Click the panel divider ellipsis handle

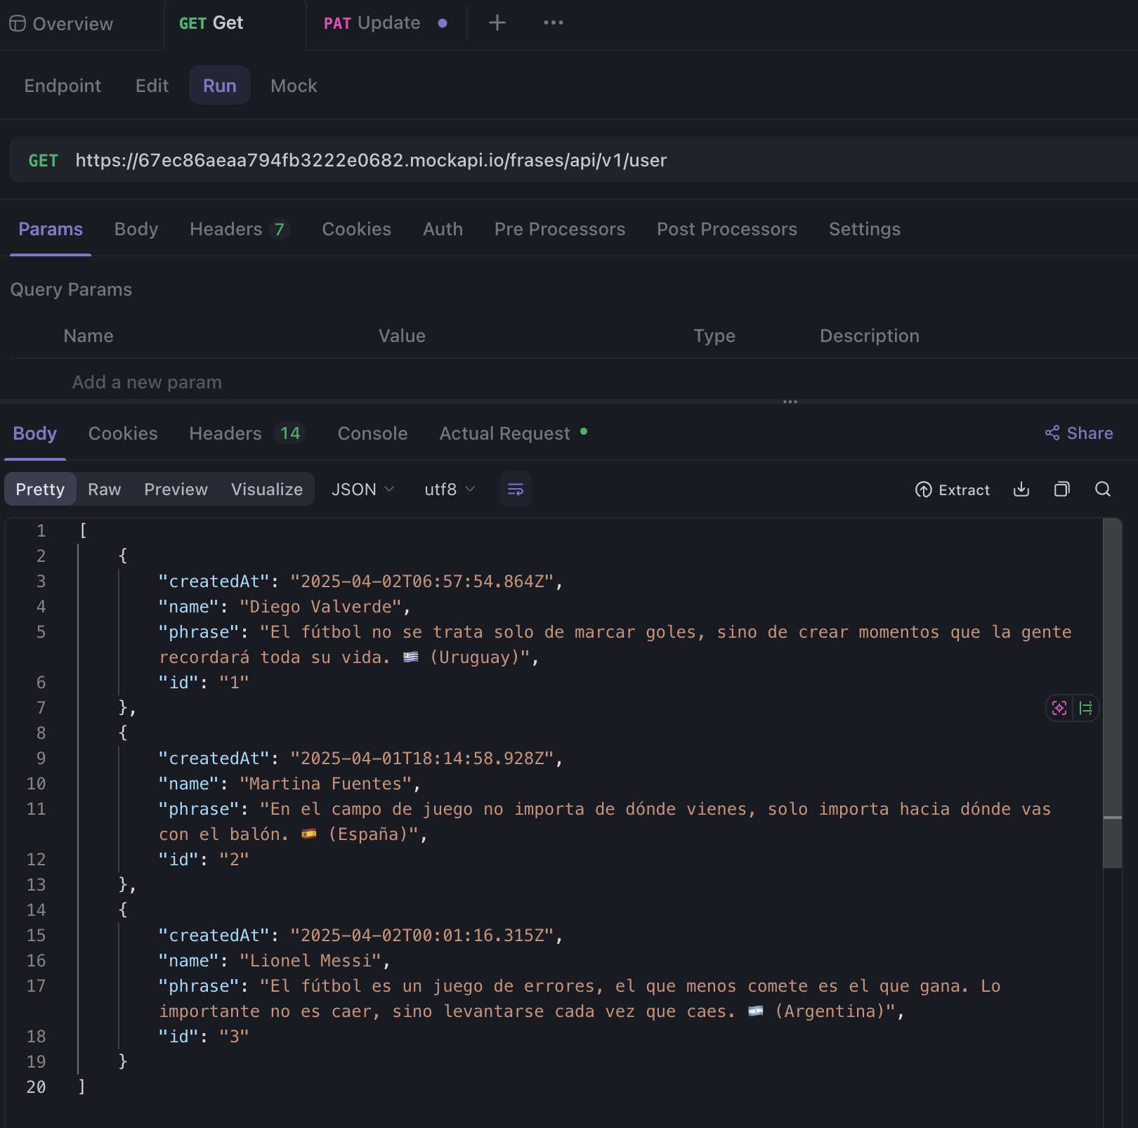[x=790, y=402]
